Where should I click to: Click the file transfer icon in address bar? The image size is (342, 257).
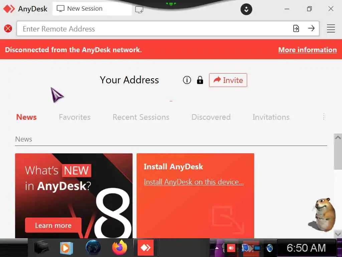coord(296,28)
